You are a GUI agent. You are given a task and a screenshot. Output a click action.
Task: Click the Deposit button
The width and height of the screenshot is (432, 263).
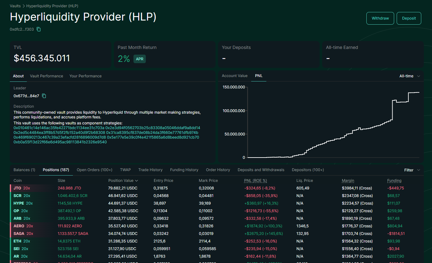tap(409, 18)
